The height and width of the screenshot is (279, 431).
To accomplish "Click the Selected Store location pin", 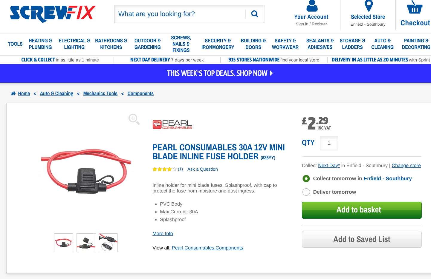I will click(369, 6).
